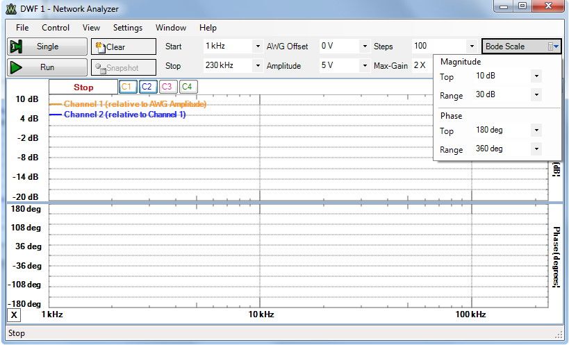This screenshot has height=345, width=569.
Task: Toggle channel C1 display
Action: point(127,87)
